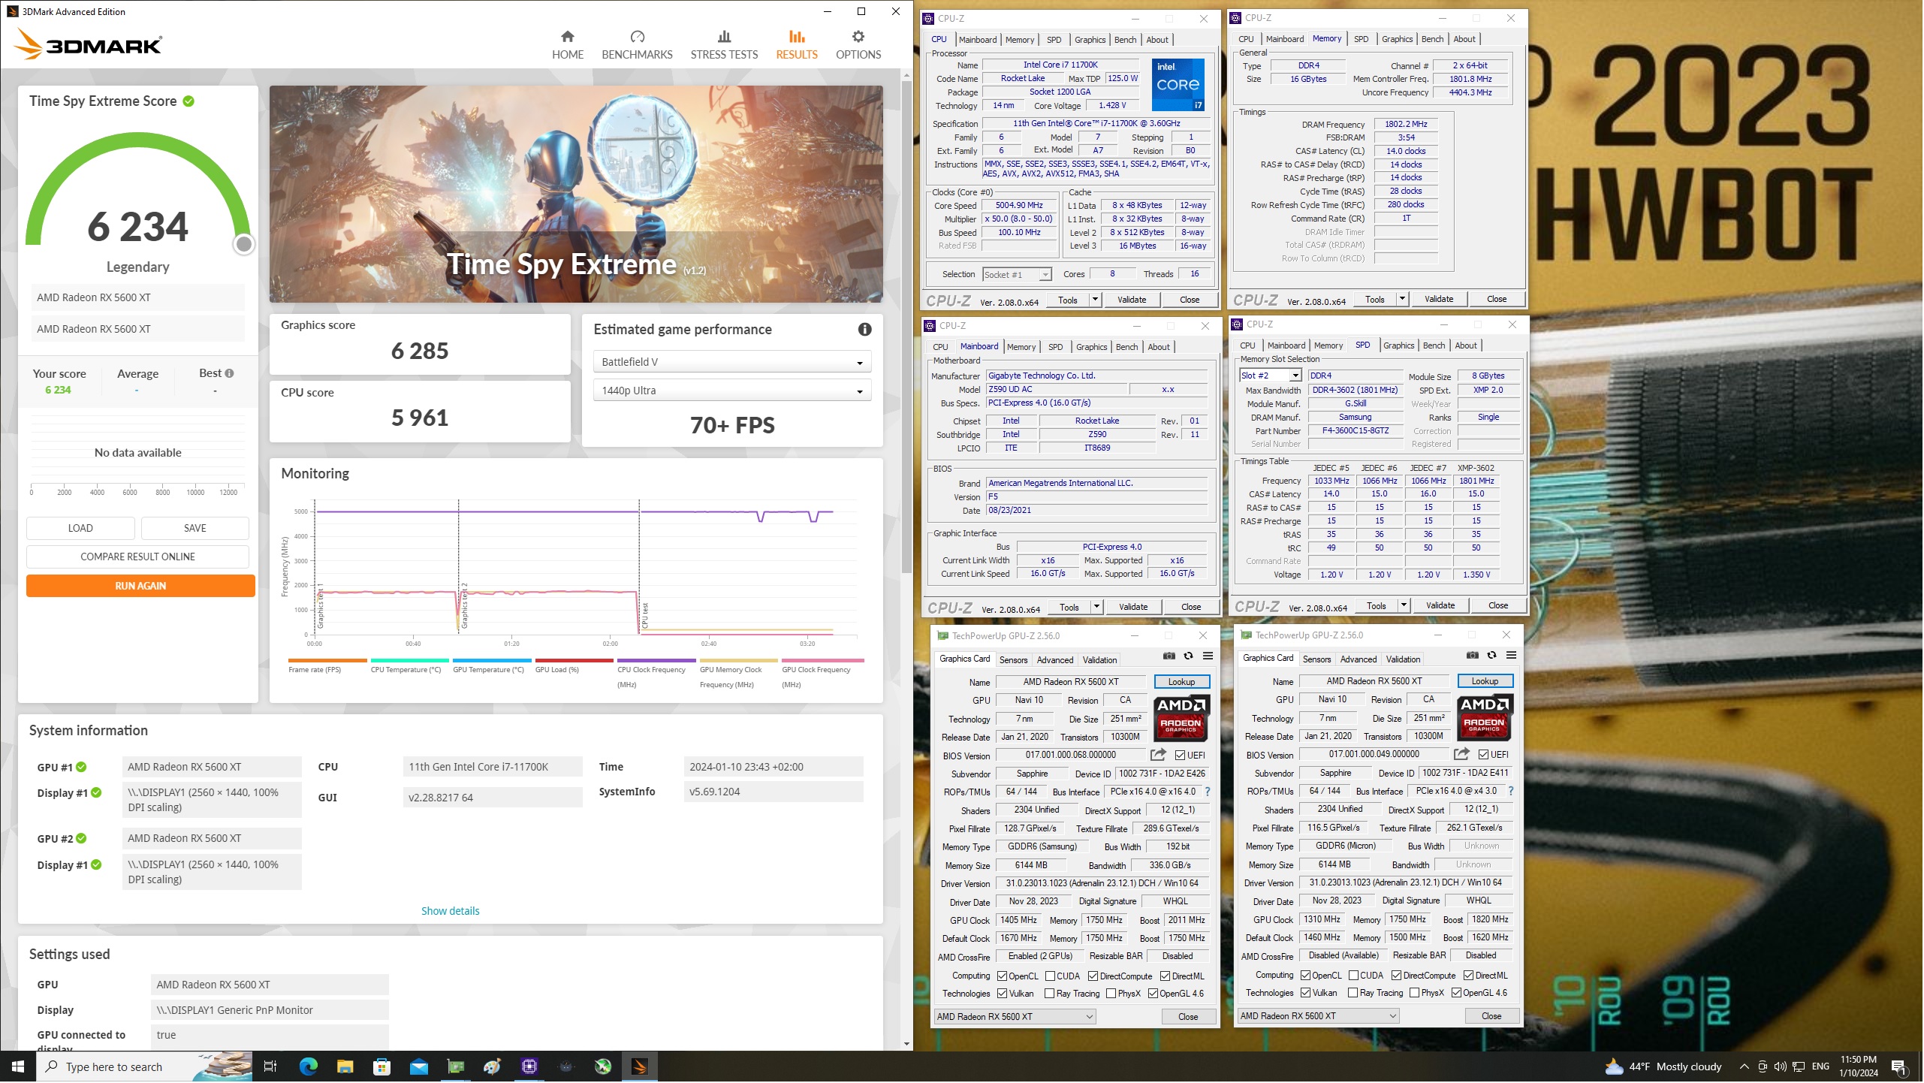Screen dimensions: 1924x1083
Task: Toggle DirectML checkbox in right GPU-Z
Action: [1469, 976]
